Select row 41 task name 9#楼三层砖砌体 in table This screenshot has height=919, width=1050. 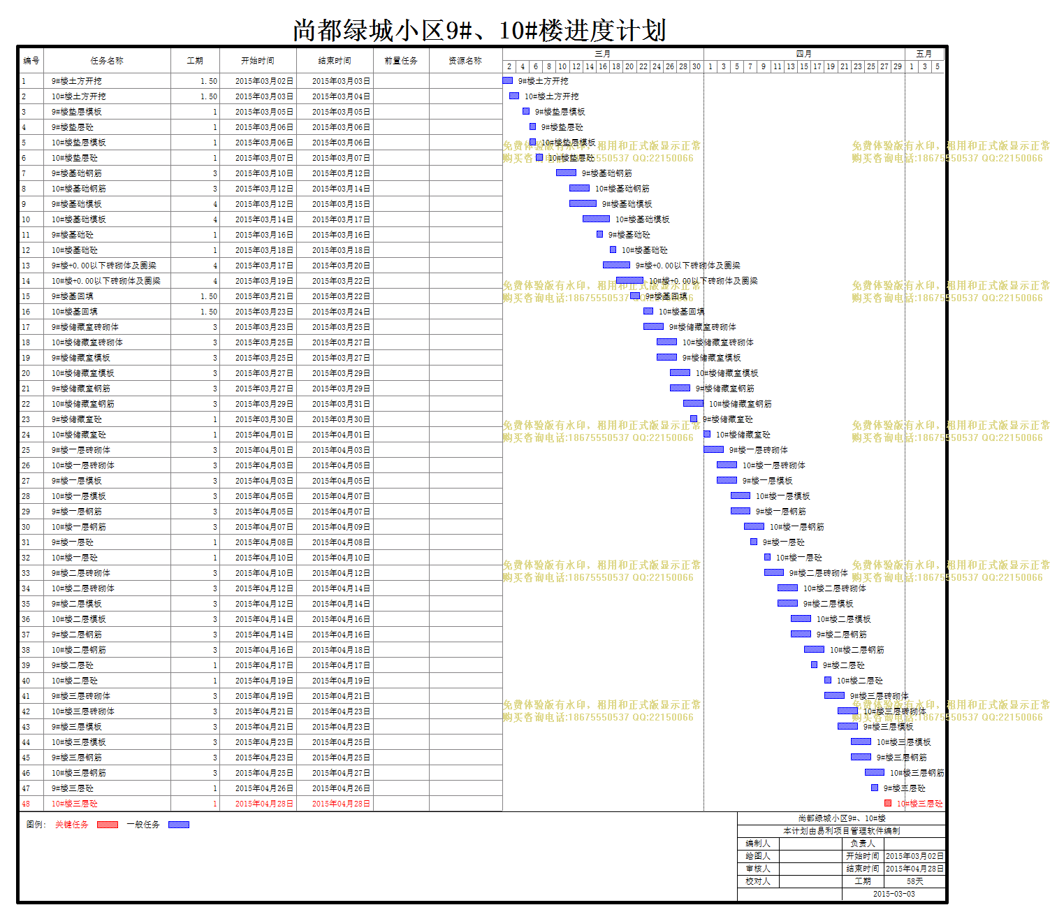click(x=80, y=696)
